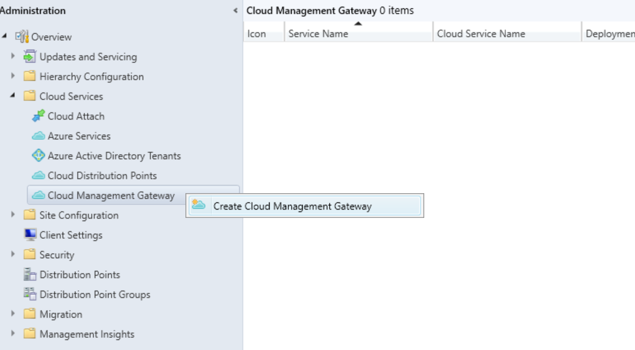Select Cloud Management Gateway in the tree
635x350 pixels.
[111, 196]
